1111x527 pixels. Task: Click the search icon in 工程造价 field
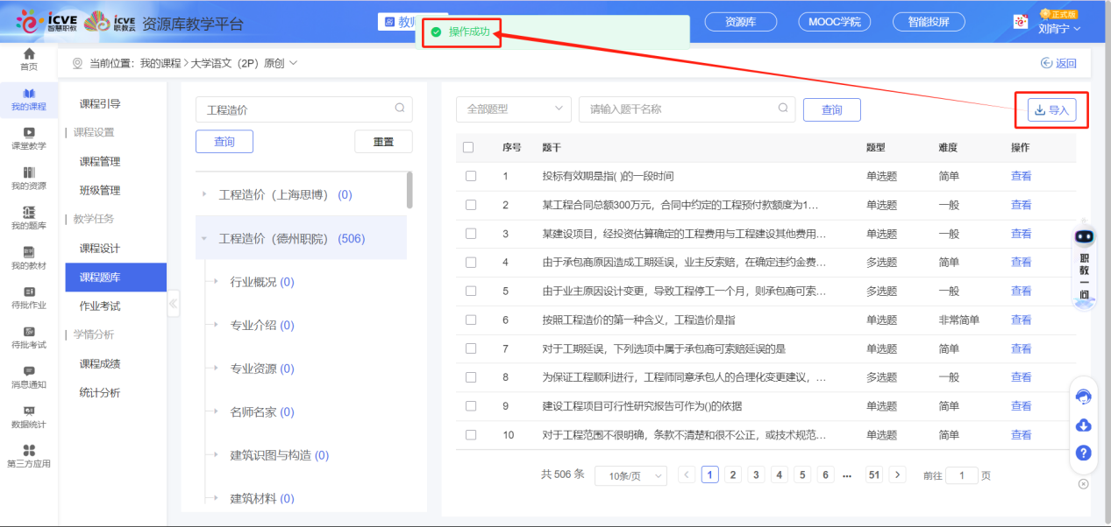click(x=400, y=109)
